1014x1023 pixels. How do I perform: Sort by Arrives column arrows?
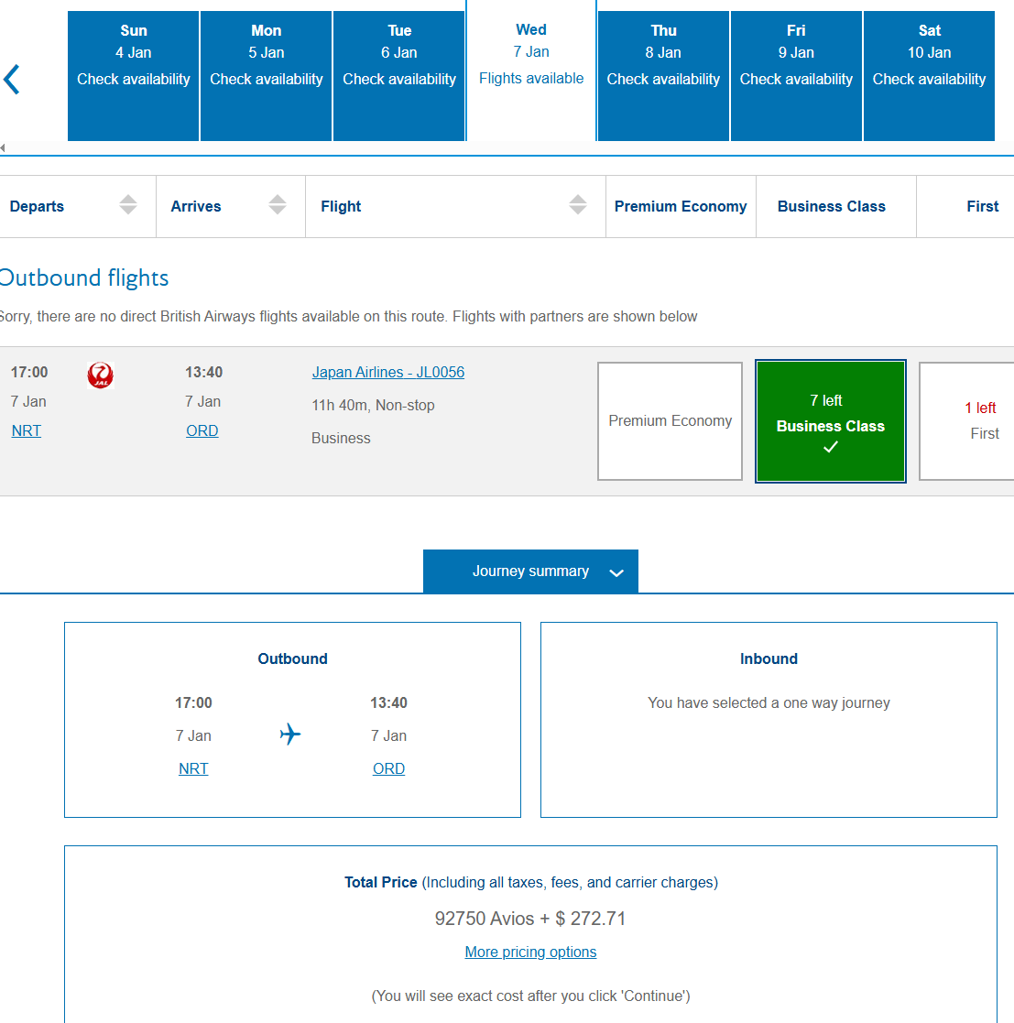pos(278,205)
